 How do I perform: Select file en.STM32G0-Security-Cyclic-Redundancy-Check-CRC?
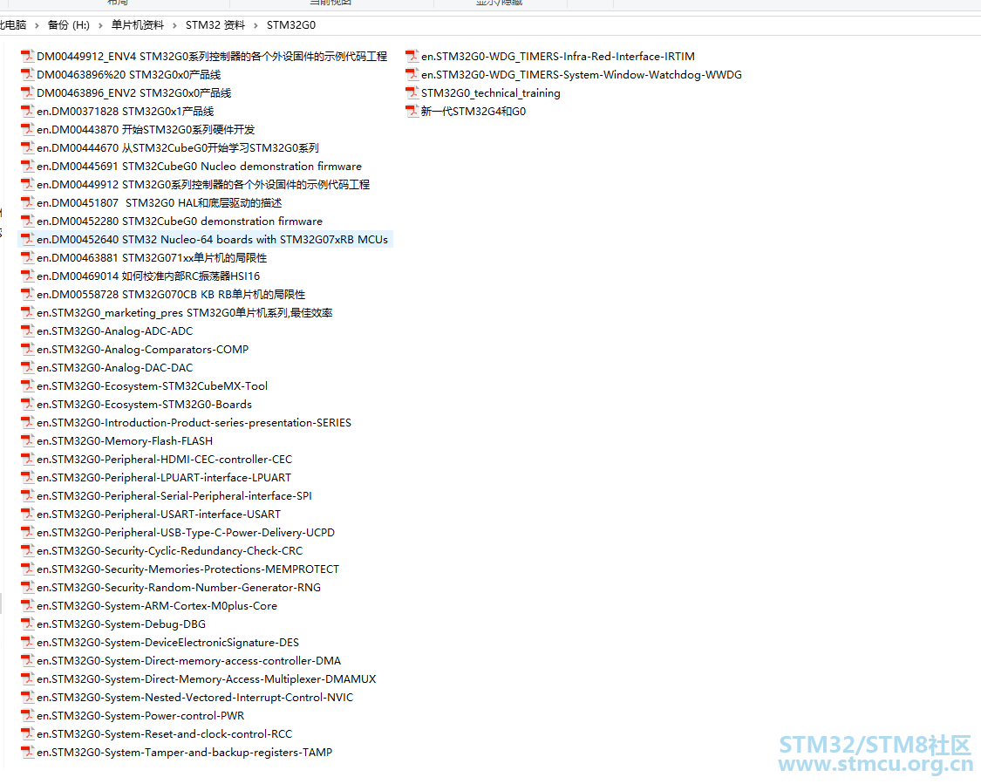coord(161,550)
